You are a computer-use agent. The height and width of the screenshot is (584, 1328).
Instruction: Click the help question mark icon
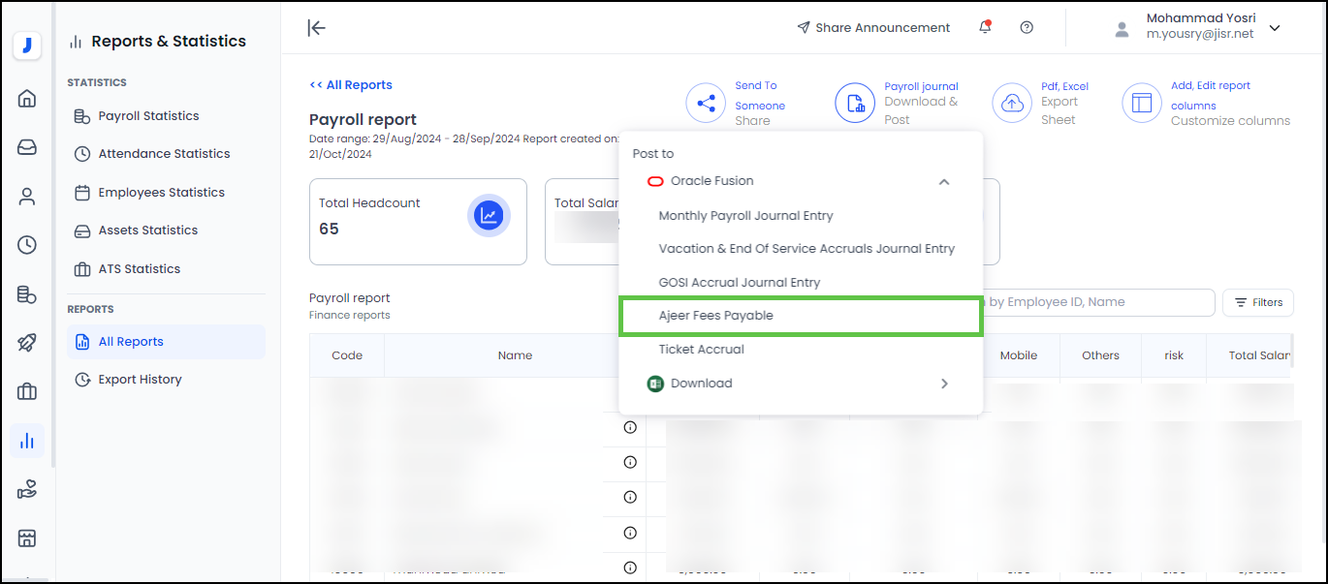coord(1027,27)
